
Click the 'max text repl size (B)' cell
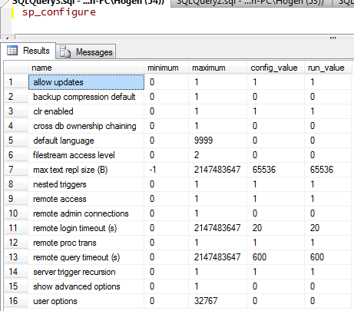click(x=86, y=170)
